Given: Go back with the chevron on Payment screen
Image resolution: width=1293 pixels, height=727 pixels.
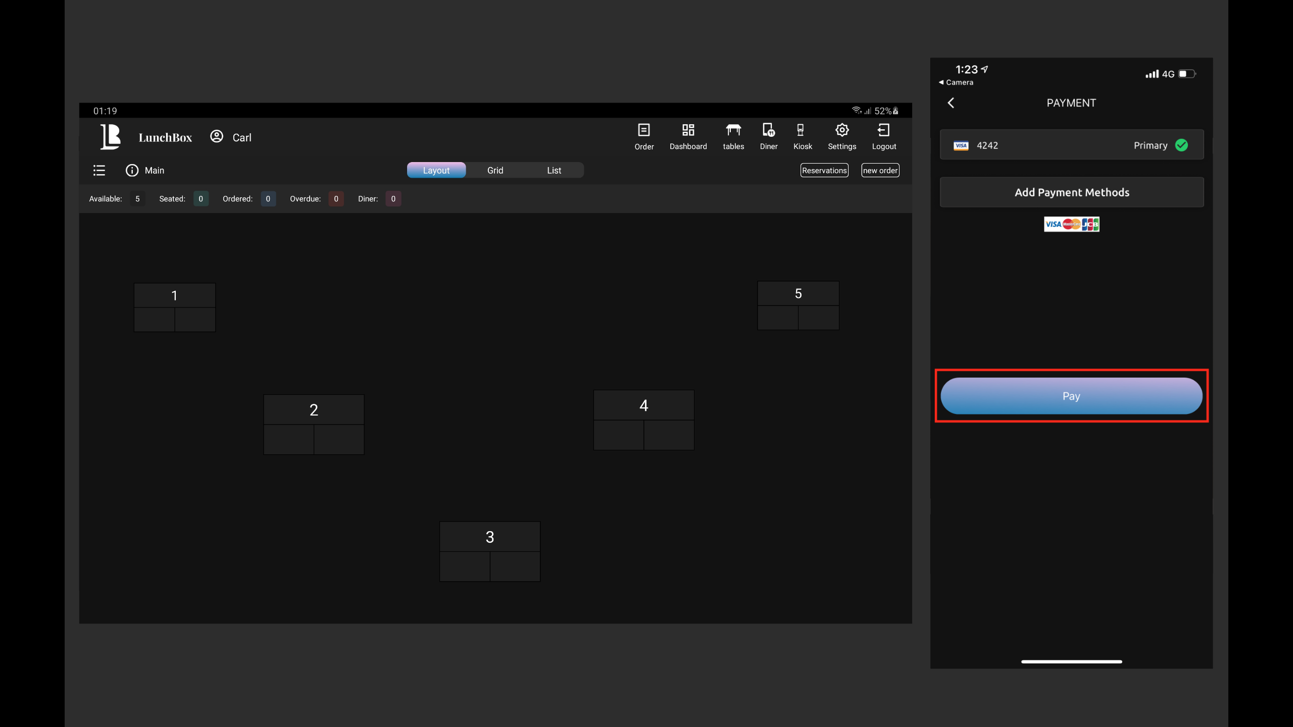Looking at the screenshot, I should point(951,103).
